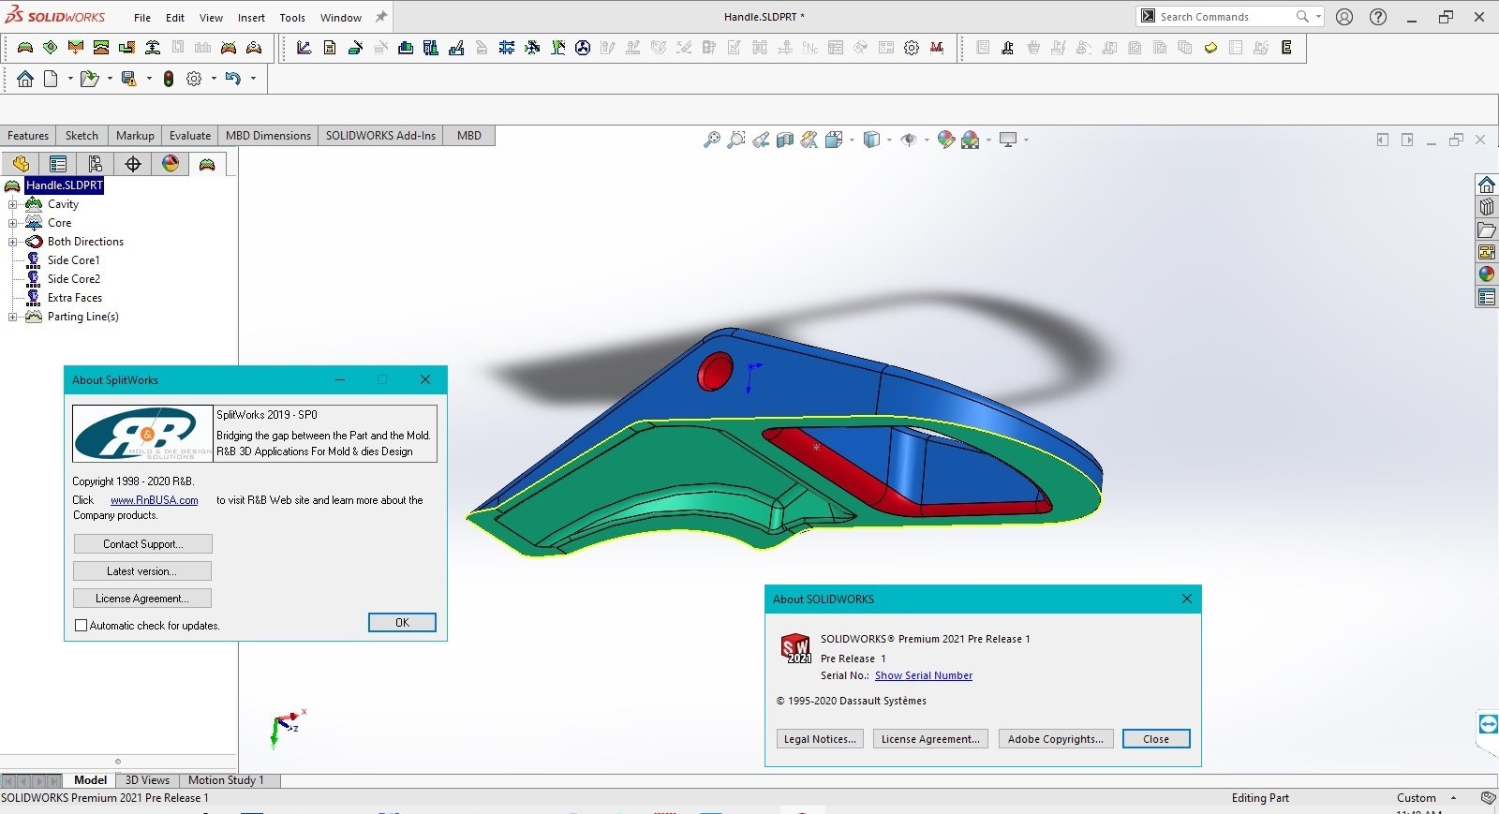1499x814 pixels.
Task: Open the www.RnBUSA.com link
Action: tap(155, 500)
